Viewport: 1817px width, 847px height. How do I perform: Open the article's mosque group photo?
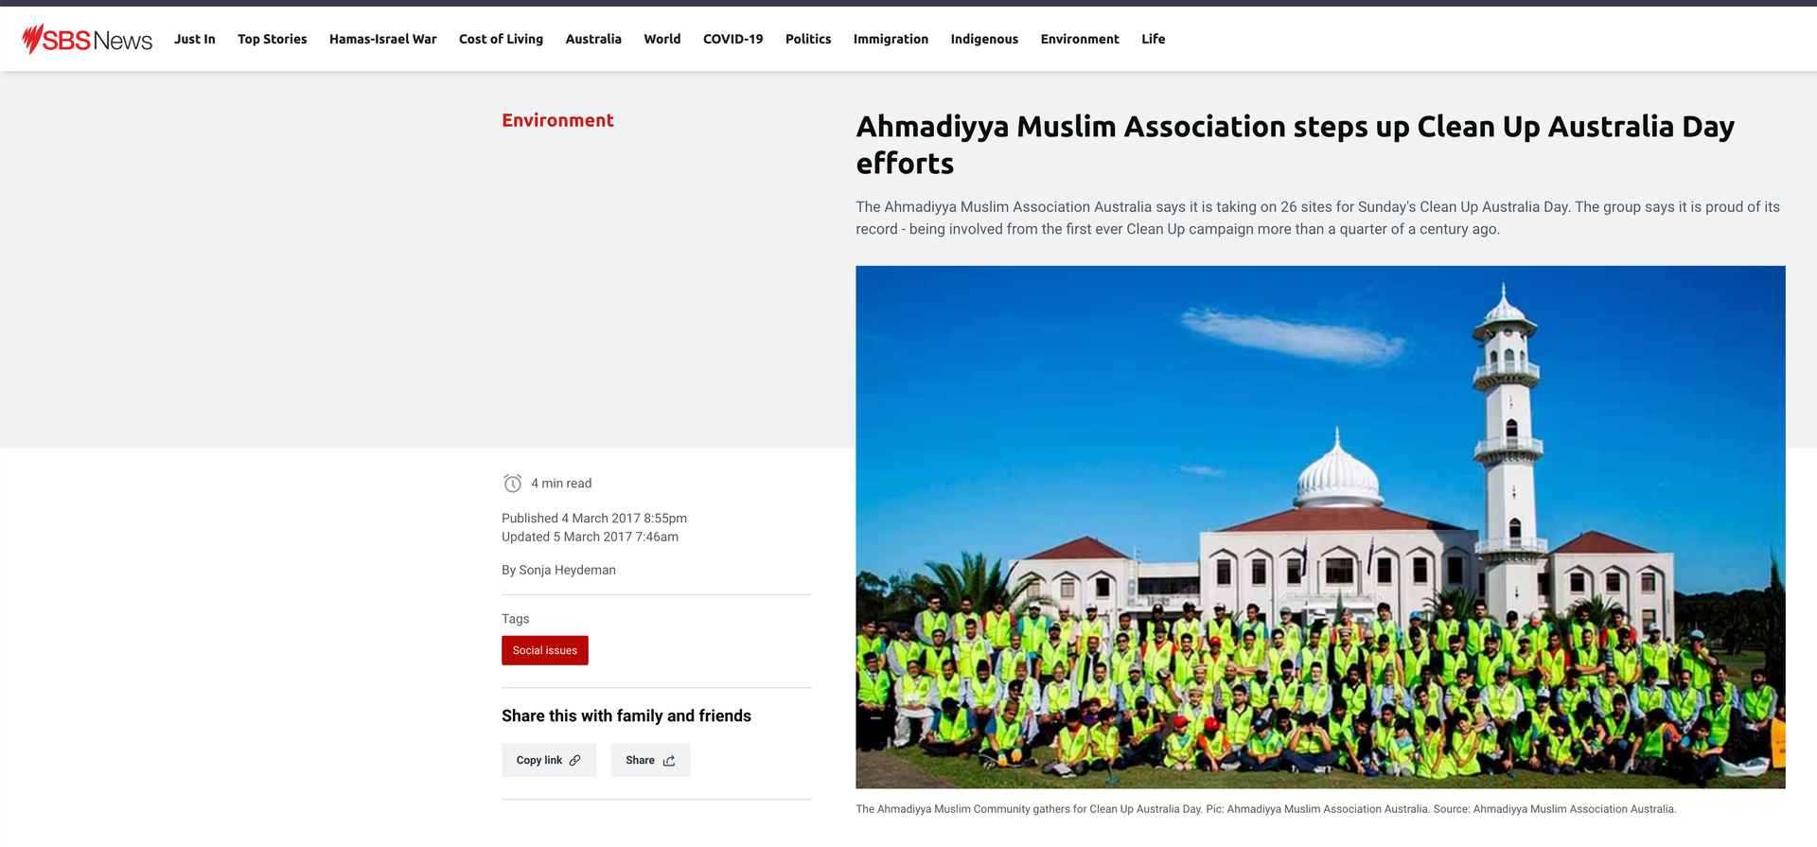1320,527
